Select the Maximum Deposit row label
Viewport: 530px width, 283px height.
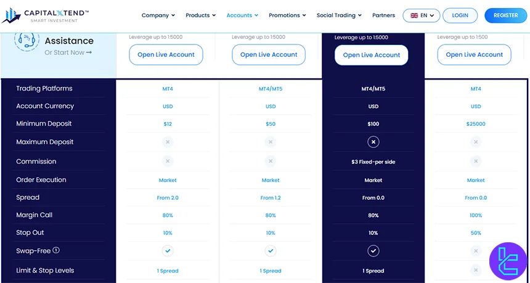pos(44,142)
